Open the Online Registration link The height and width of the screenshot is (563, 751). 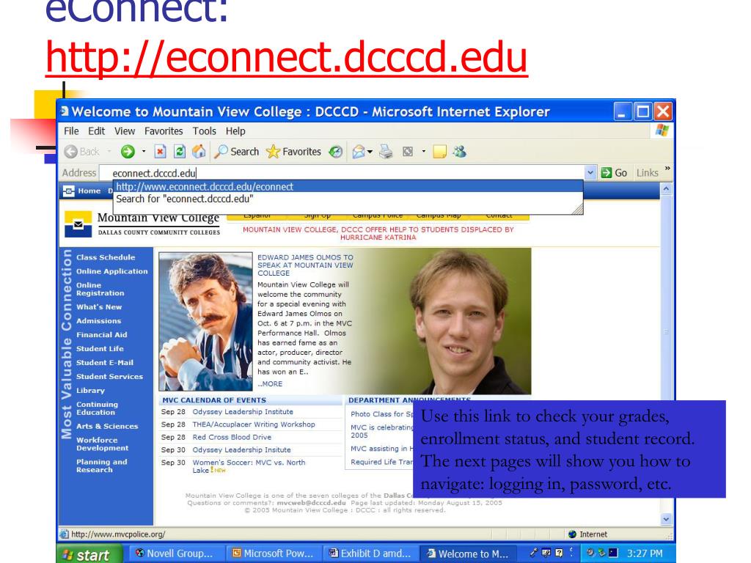[100, 289]
